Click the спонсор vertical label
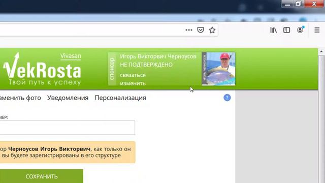The height and width of the screenshot is (183, 325). coord(112,69)
